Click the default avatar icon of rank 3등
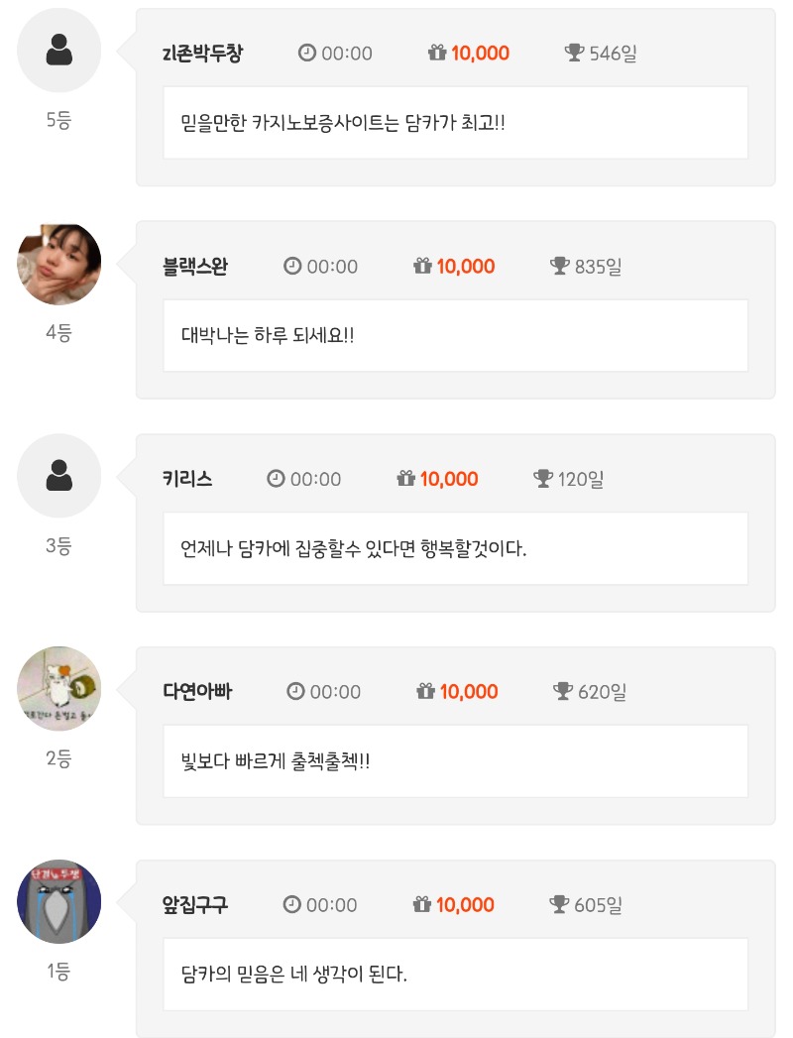Screen dimensions: 793x1038 point(59,476)
